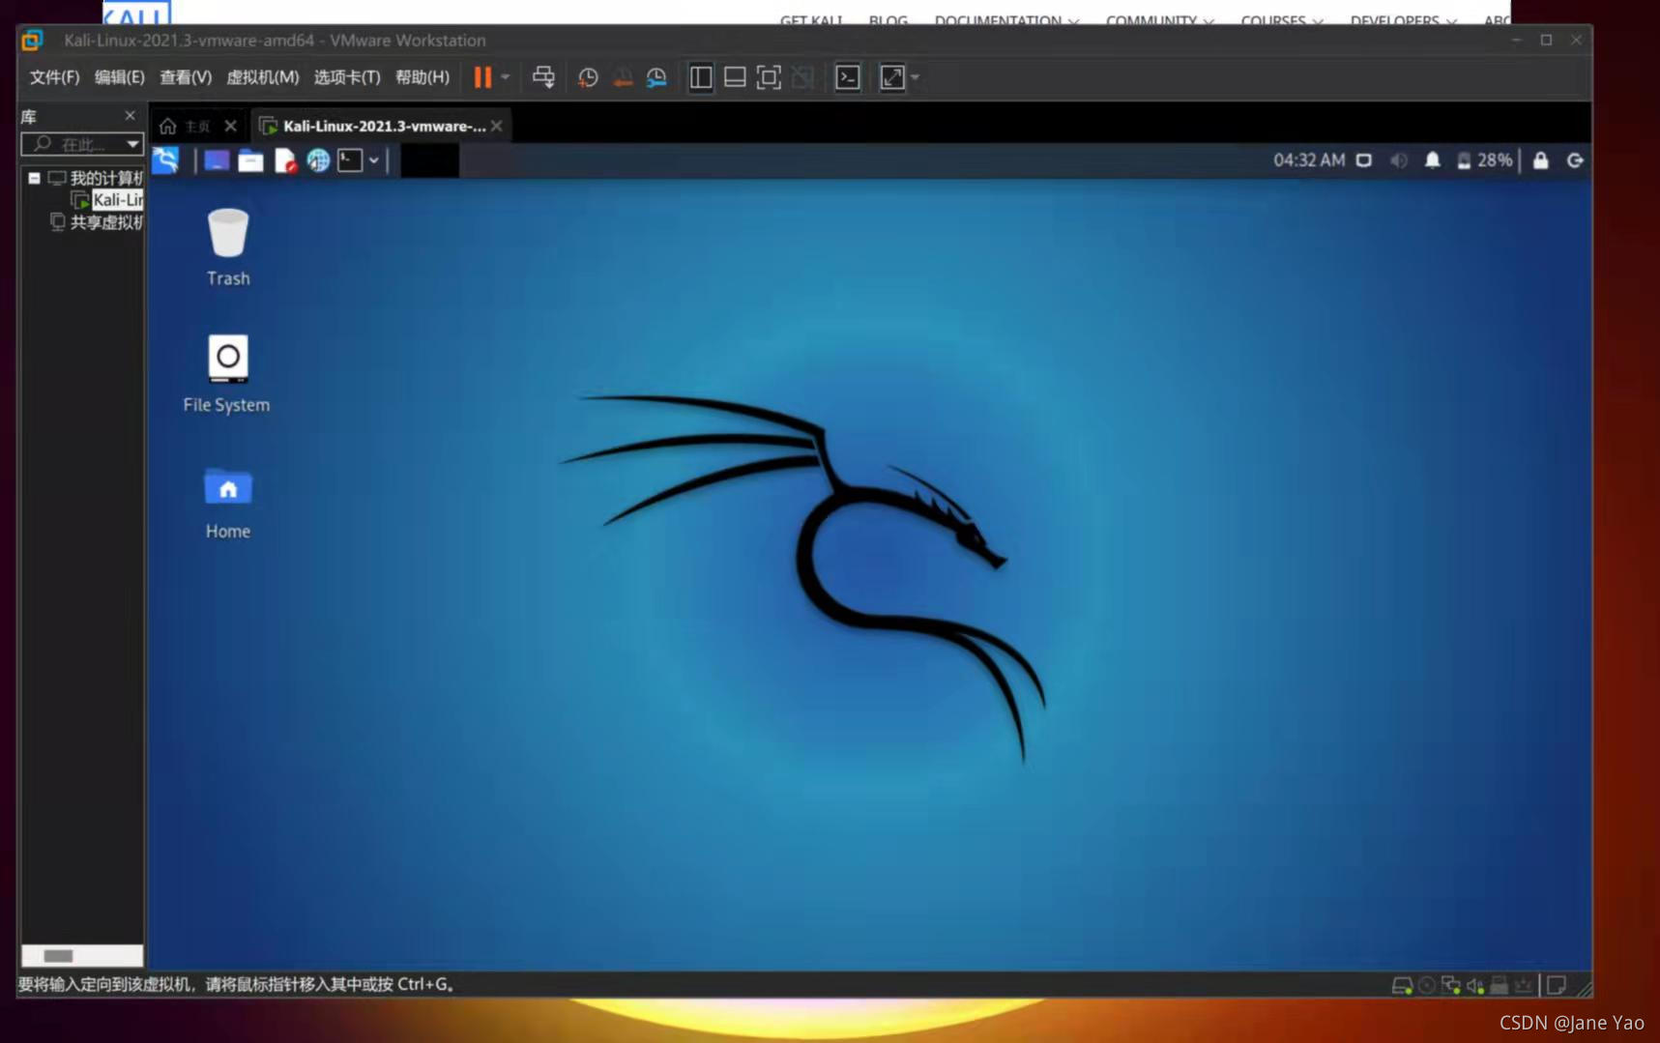This screenshot has height=1043, width=1660.
Task: Close the 主页 home tab
Action: coord(230,127)
